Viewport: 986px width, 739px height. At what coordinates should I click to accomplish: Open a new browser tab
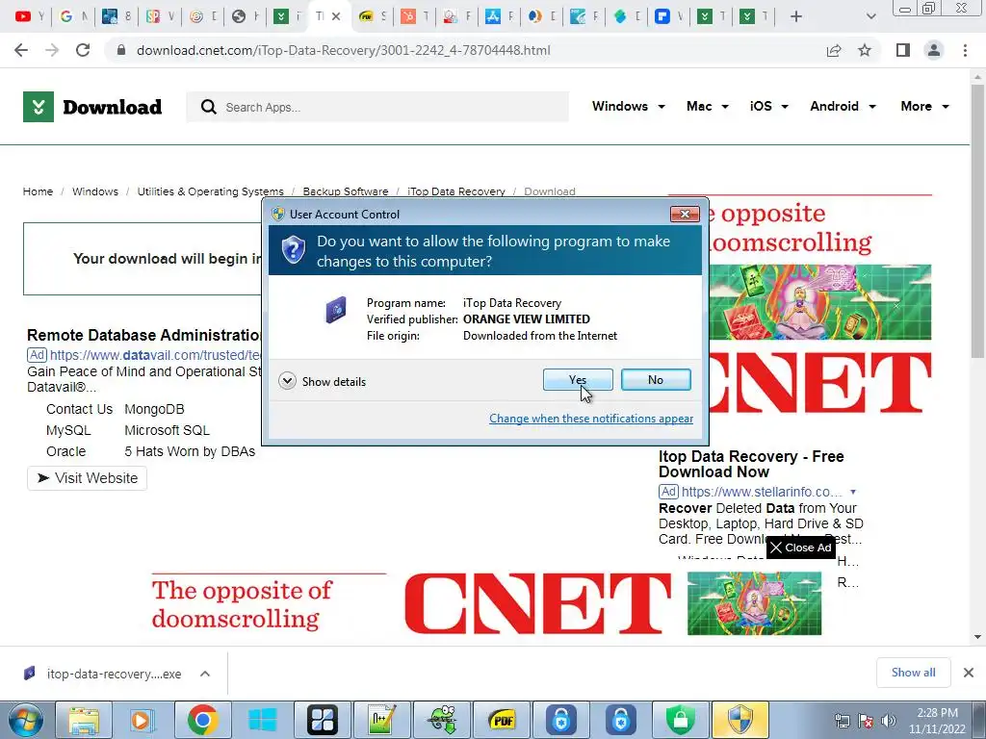[x=796, y=16]
